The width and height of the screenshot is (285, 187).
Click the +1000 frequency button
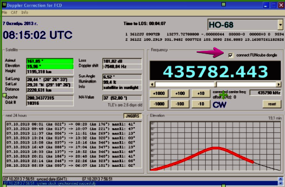tap(159, 93)
